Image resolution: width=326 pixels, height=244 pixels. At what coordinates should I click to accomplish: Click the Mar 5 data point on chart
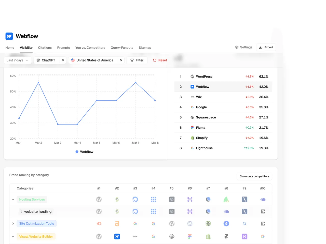[x=97, y=100]
